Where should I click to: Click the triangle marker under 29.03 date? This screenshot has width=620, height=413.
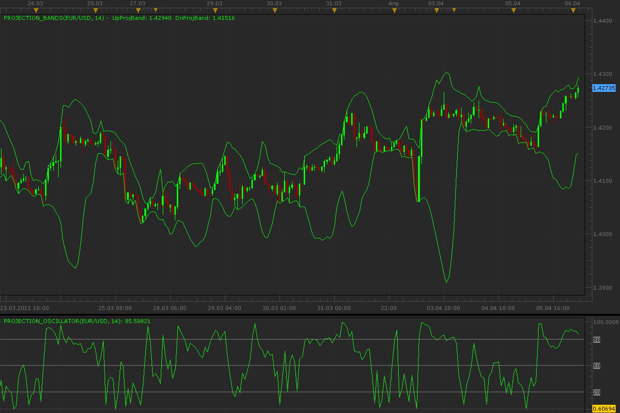[x=215, y=10]
